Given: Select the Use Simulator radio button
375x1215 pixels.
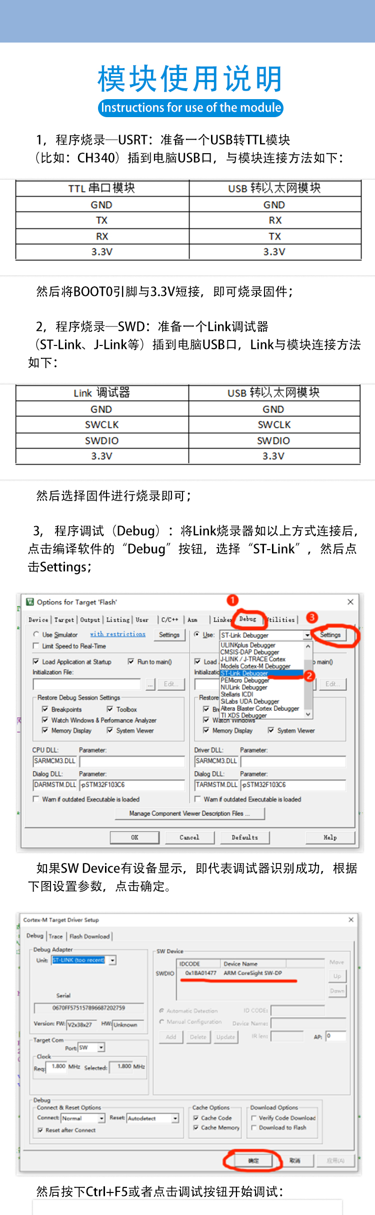Looking at the screenshot, I should 36,634.
